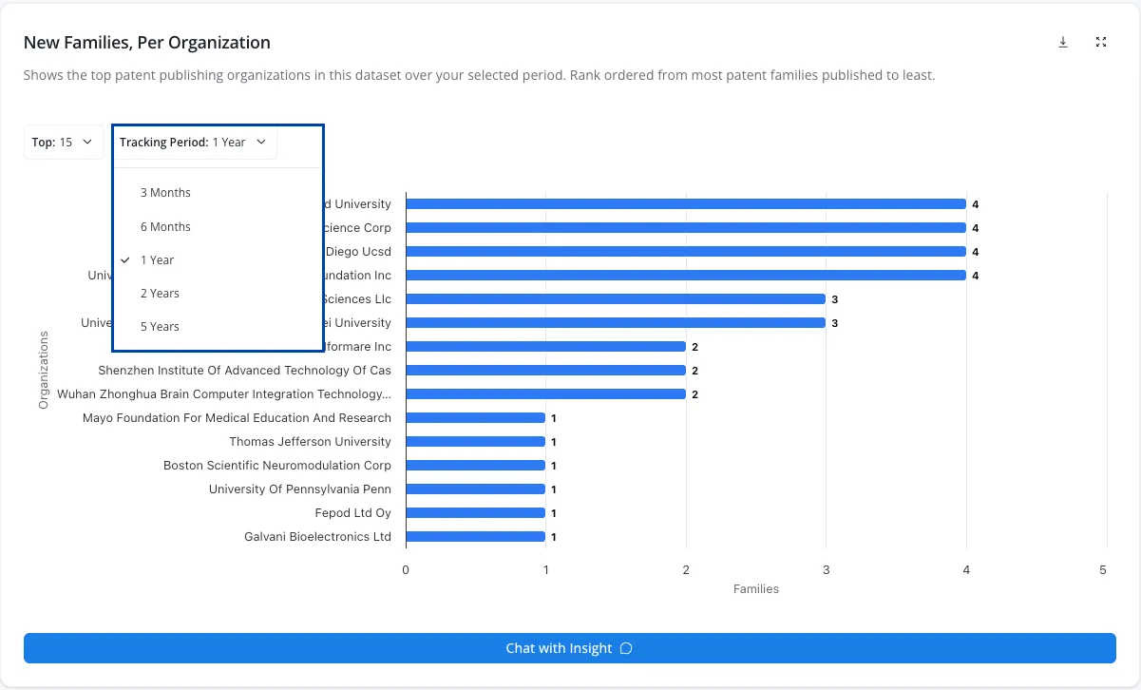Download the New Families chart
The width and height of the screenshot is (1141, 690).
click(1063, 42)
